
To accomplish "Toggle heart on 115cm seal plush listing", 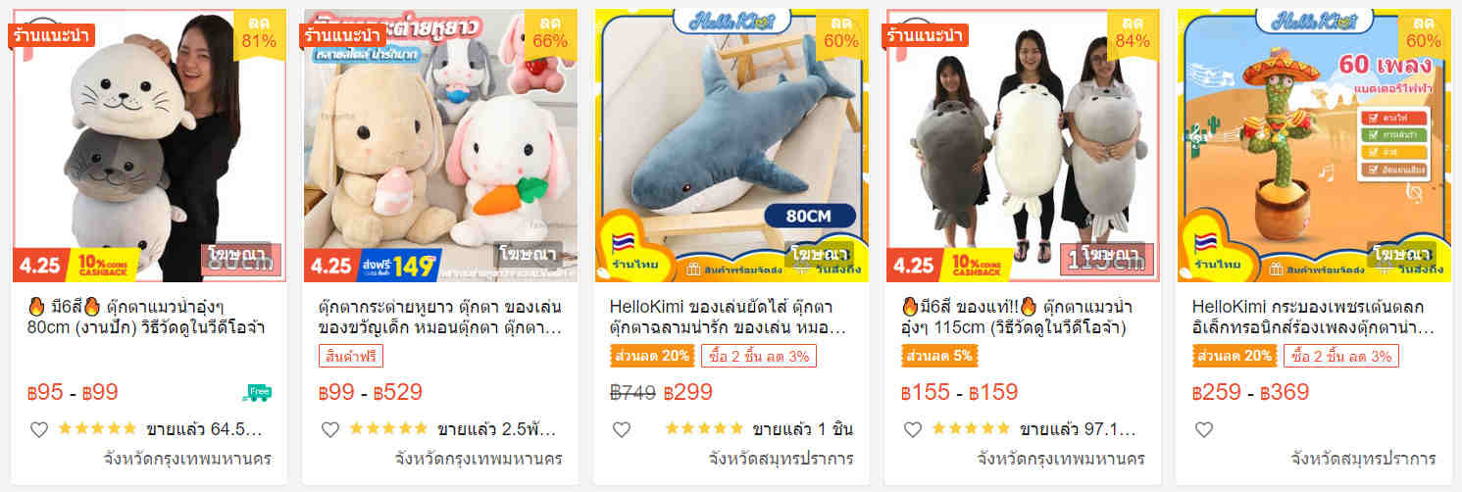I will click(913, 429).
